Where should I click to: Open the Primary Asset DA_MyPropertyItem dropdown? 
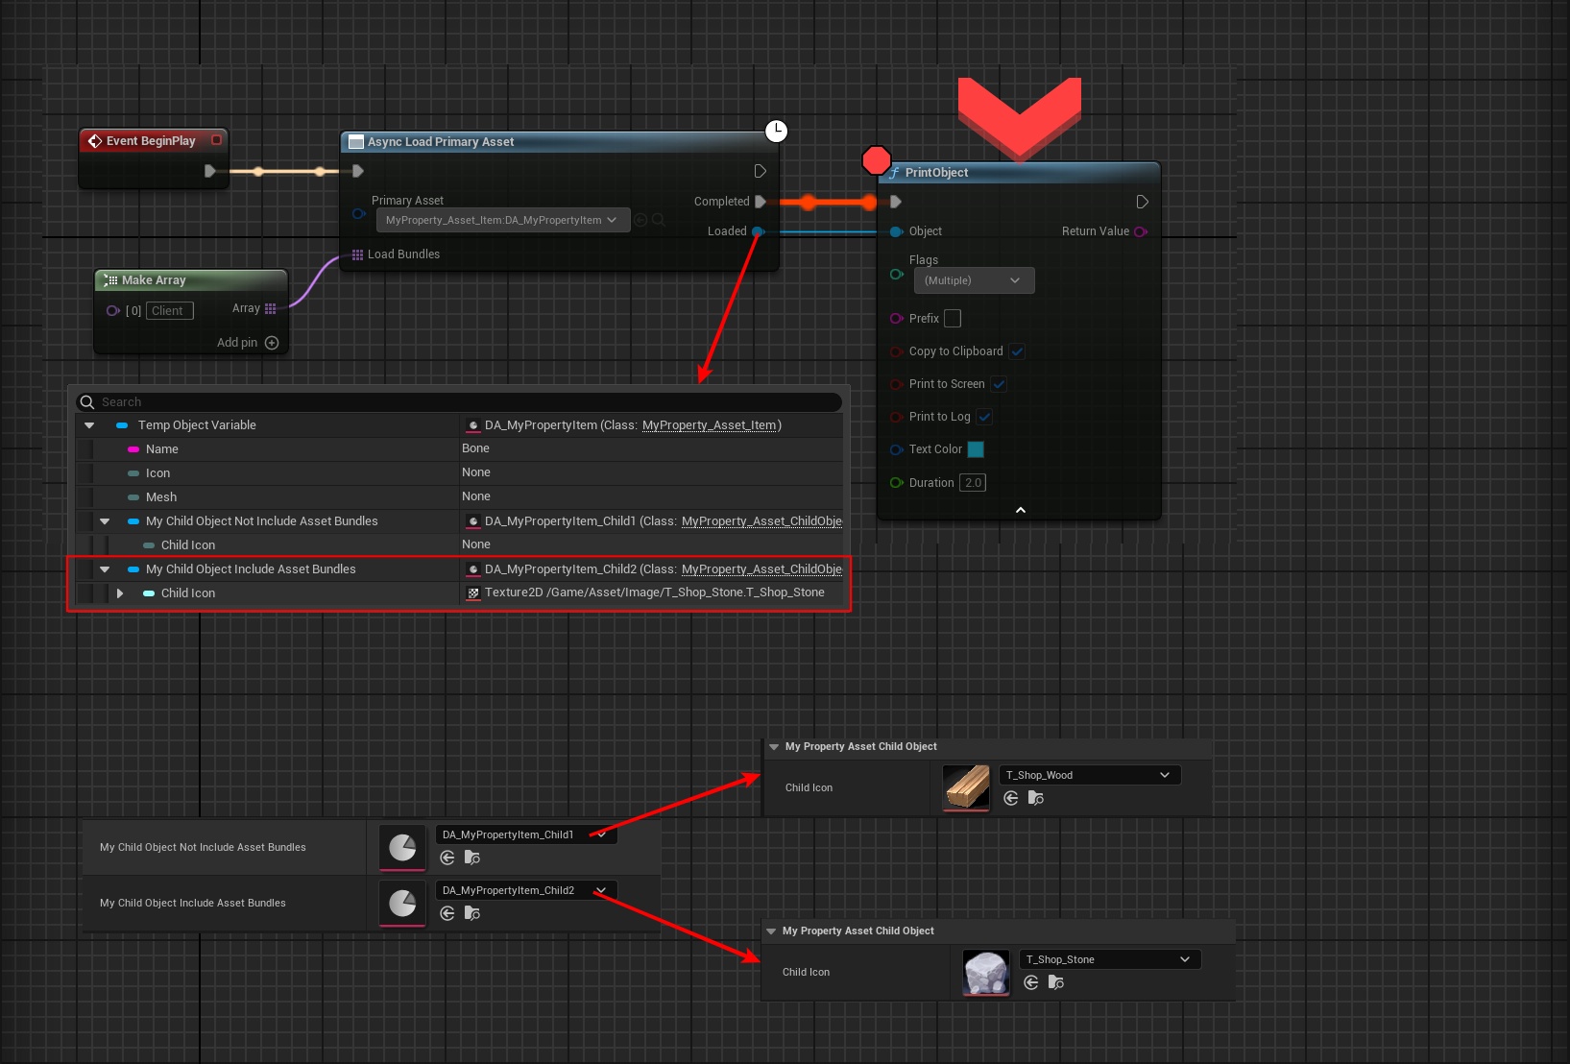pos(502,220)
